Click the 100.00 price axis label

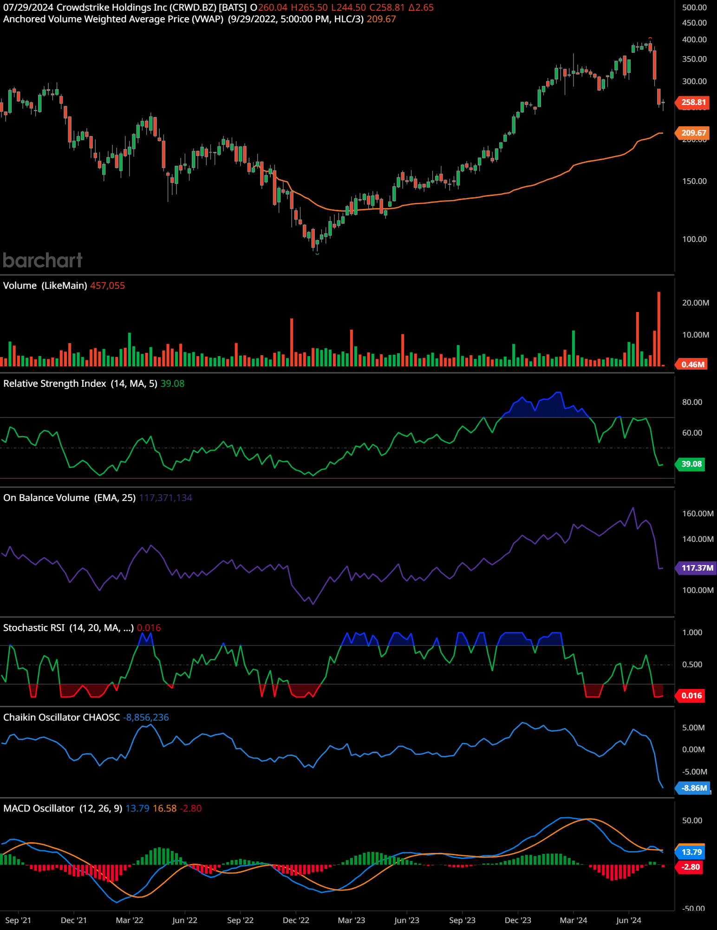[x=694, y=239]
